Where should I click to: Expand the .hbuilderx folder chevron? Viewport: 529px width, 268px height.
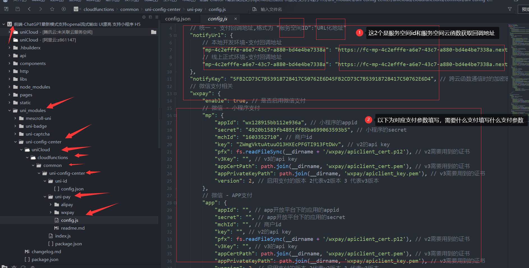[10, 48]
